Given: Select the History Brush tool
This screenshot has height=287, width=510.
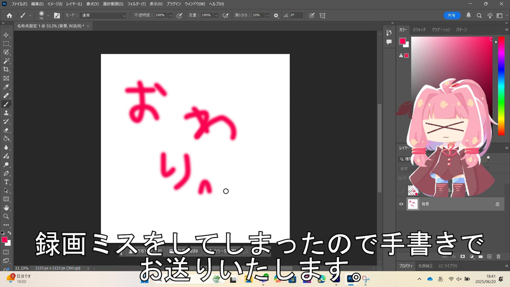Looking at the screenshot, I should tap(6, 121).
